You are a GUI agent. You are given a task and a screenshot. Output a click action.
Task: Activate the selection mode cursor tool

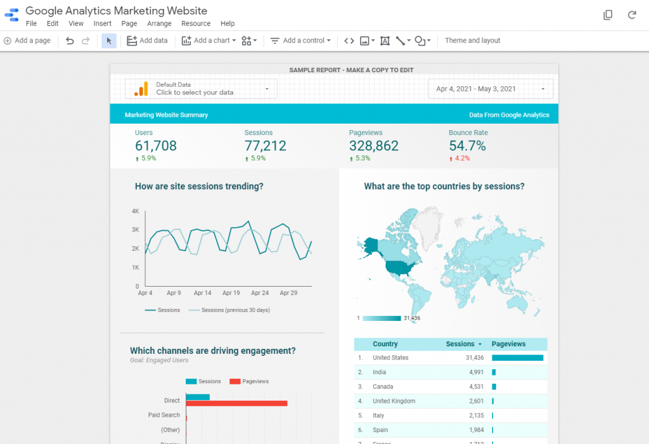[x=109, y=41]
